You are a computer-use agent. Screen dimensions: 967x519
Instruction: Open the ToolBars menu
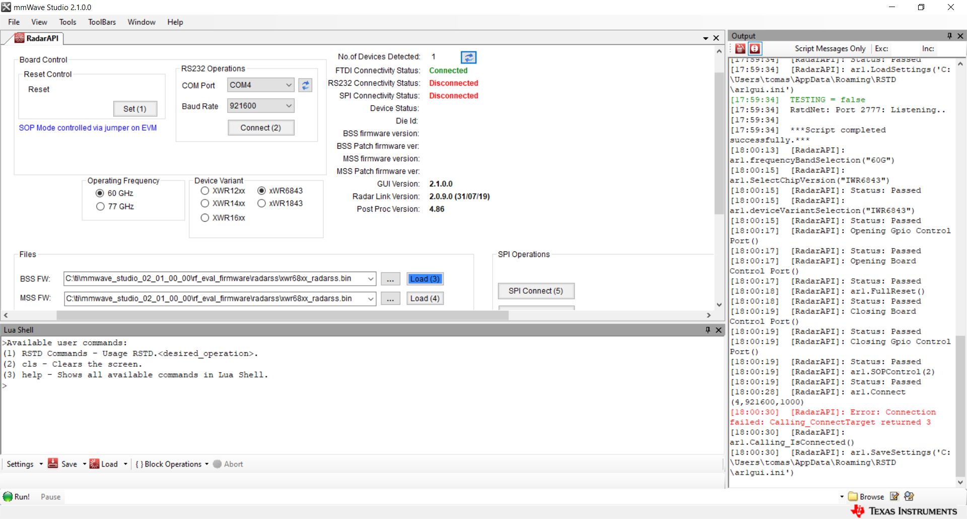click(x=102, y=22)
